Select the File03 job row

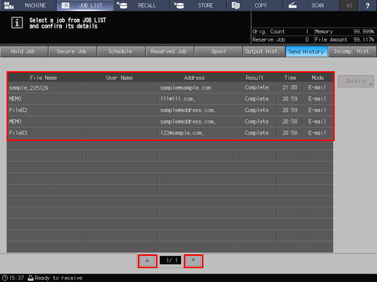[x=170, y=133]
